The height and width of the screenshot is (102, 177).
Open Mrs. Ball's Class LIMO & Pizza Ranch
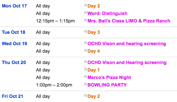pos(129,21)
